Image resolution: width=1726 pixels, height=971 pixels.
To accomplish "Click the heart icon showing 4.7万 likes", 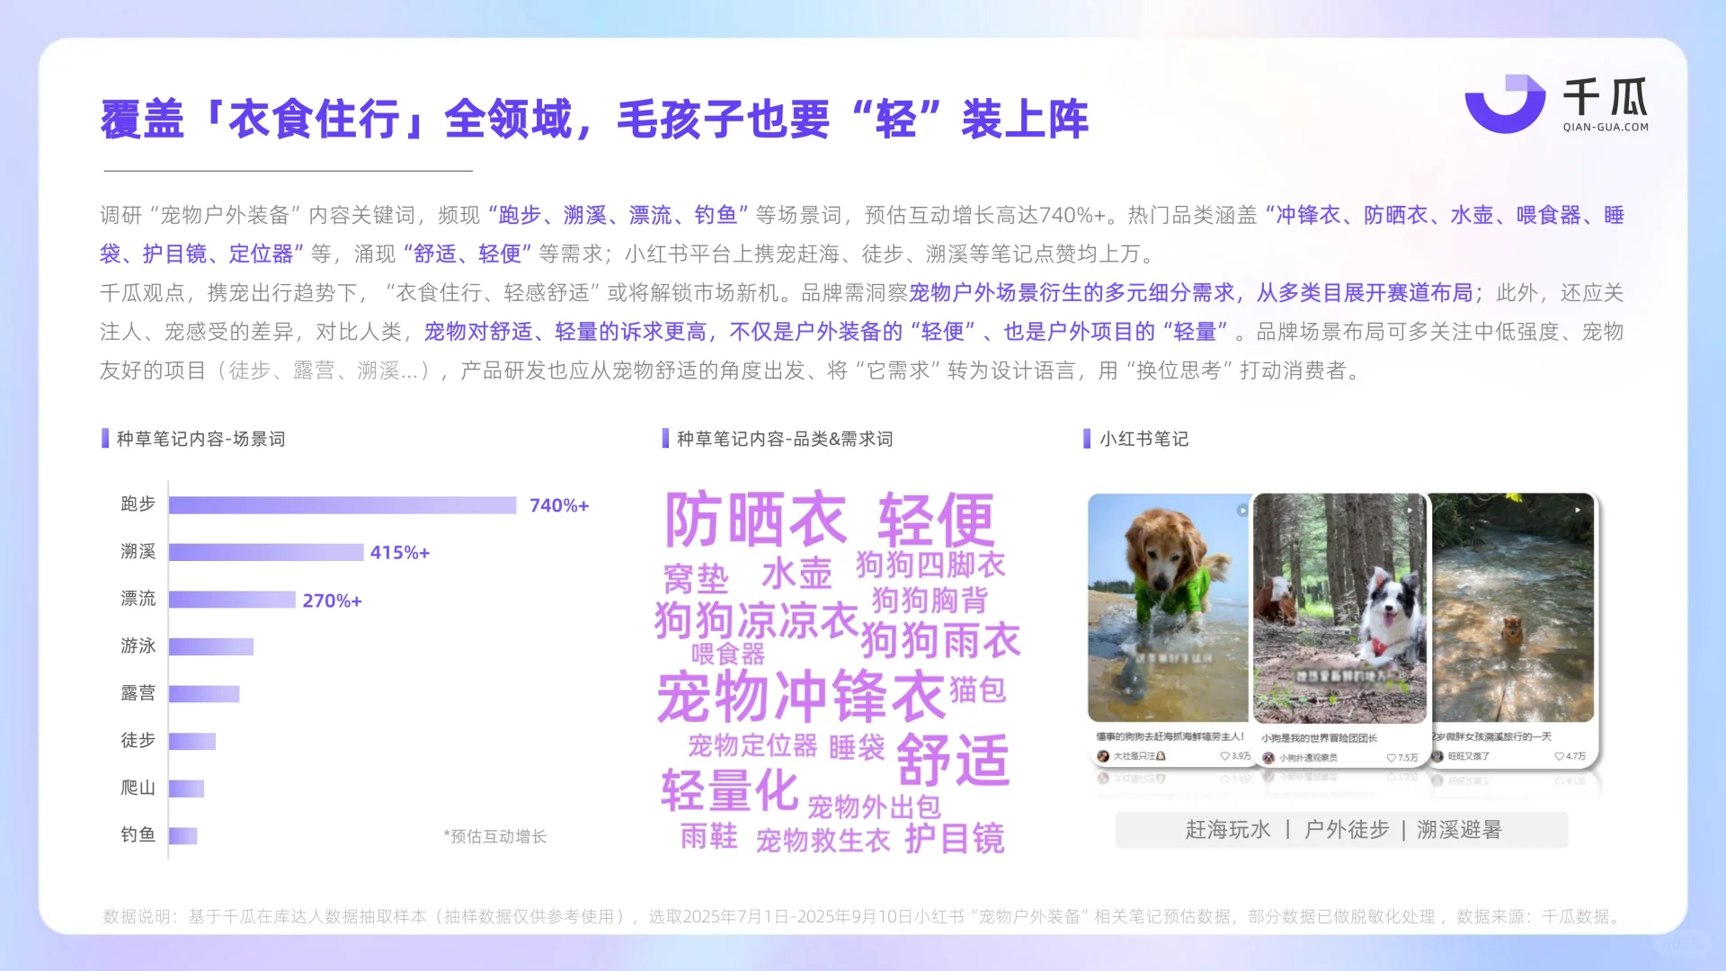I will pos(1560,756).
